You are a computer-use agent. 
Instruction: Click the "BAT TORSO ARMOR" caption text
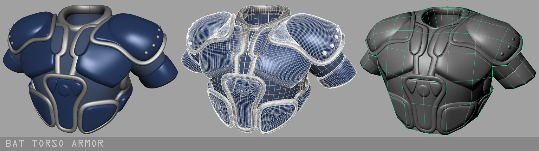[x=55, y=143]
